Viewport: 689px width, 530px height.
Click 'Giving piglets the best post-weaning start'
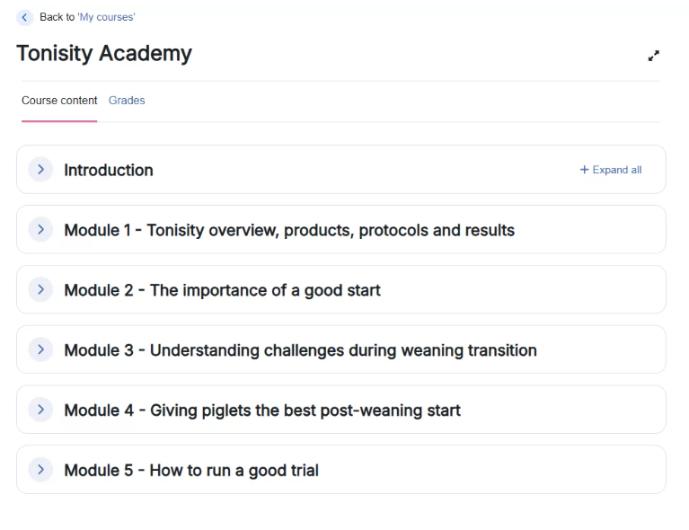coord(262,411)
